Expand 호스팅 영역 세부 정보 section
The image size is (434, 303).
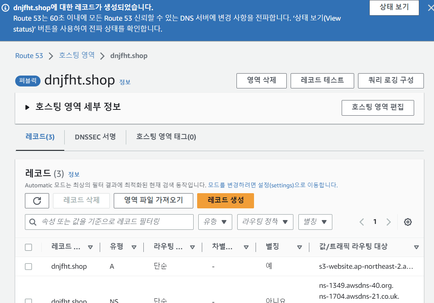[27, 107]
